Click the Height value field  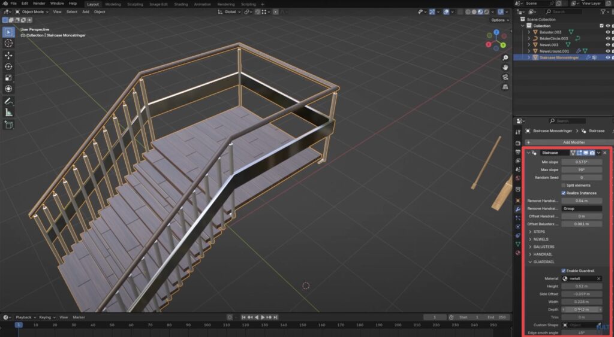[x=582, y=286]
